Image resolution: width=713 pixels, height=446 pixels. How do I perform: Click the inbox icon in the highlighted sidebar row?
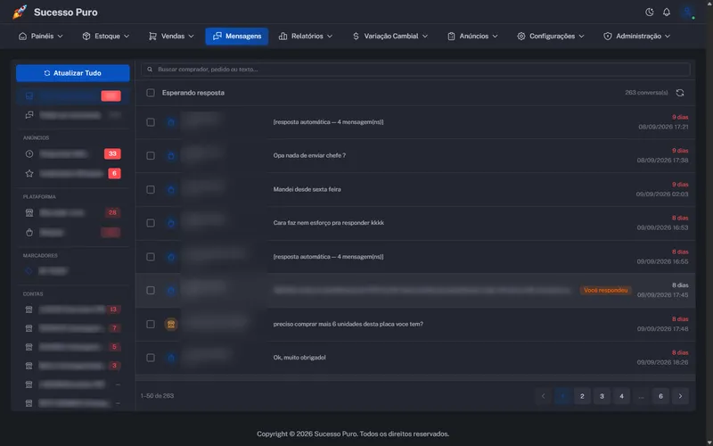(x=29, y=96)
